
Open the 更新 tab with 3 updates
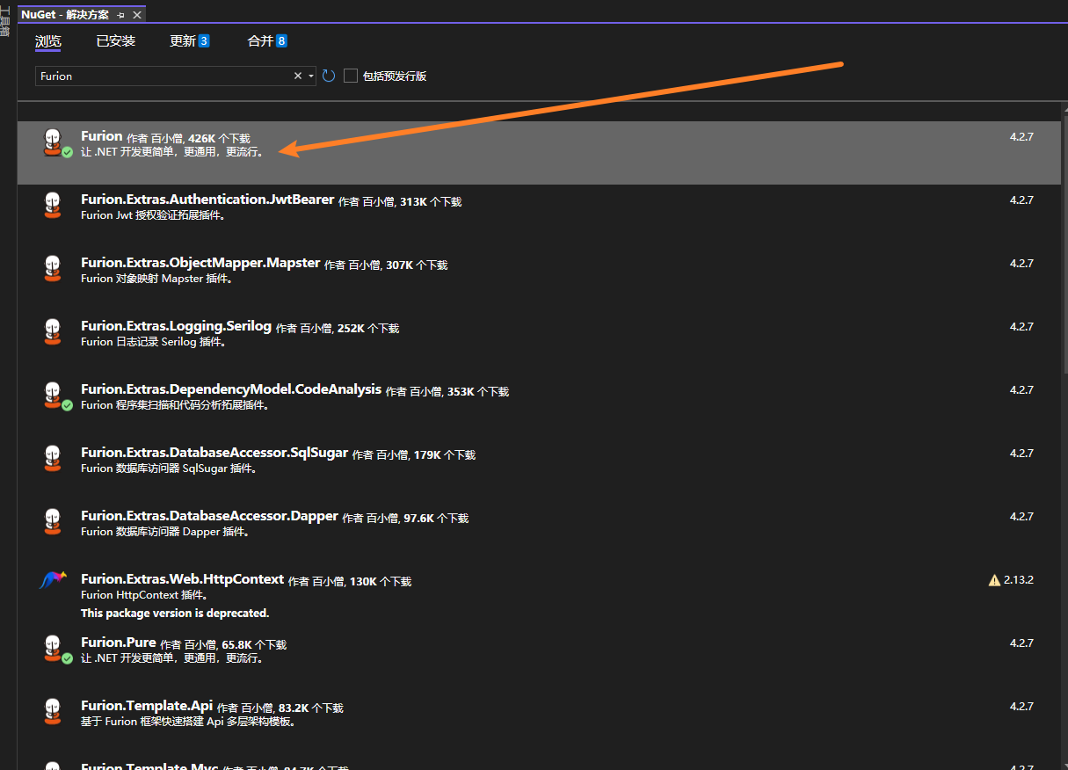pos(189,41)
